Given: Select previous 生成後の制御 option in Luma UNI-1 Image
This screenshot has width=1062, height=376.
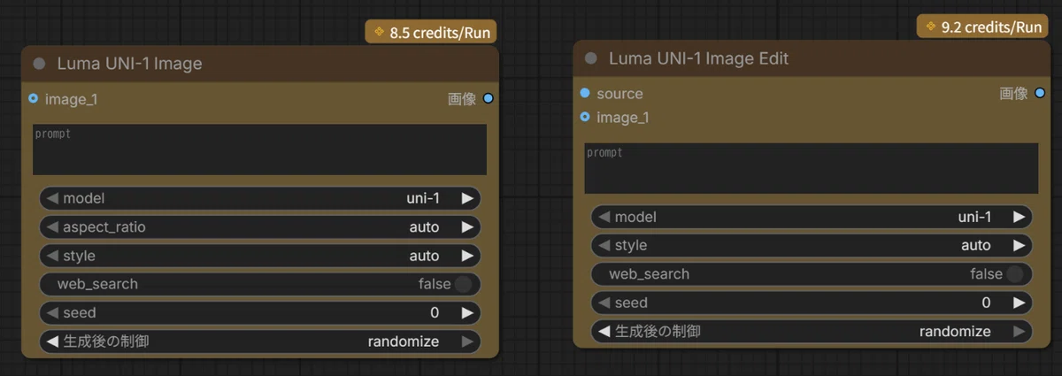Looking at the screenshot, I should 52,341.
